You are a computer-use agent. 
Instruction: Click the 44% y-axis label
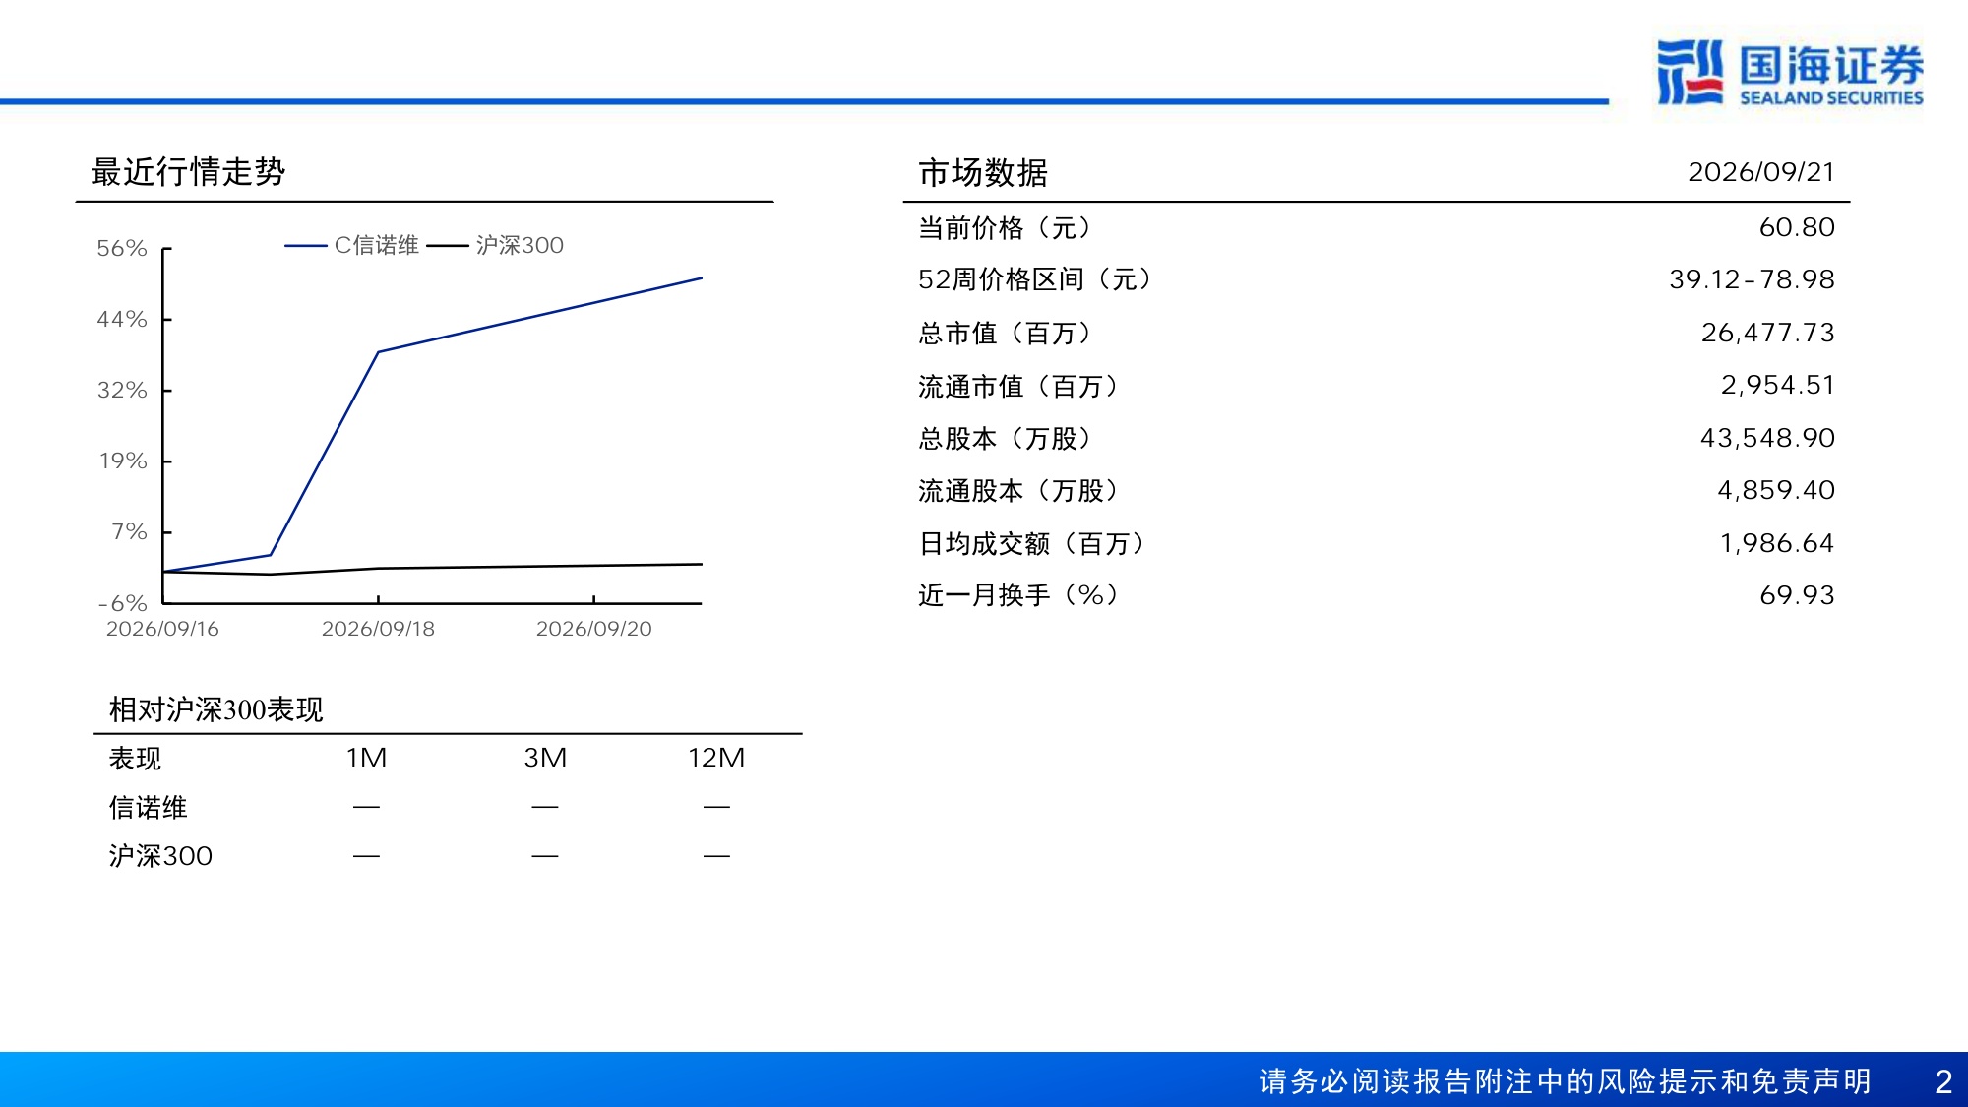coord(122,319)
